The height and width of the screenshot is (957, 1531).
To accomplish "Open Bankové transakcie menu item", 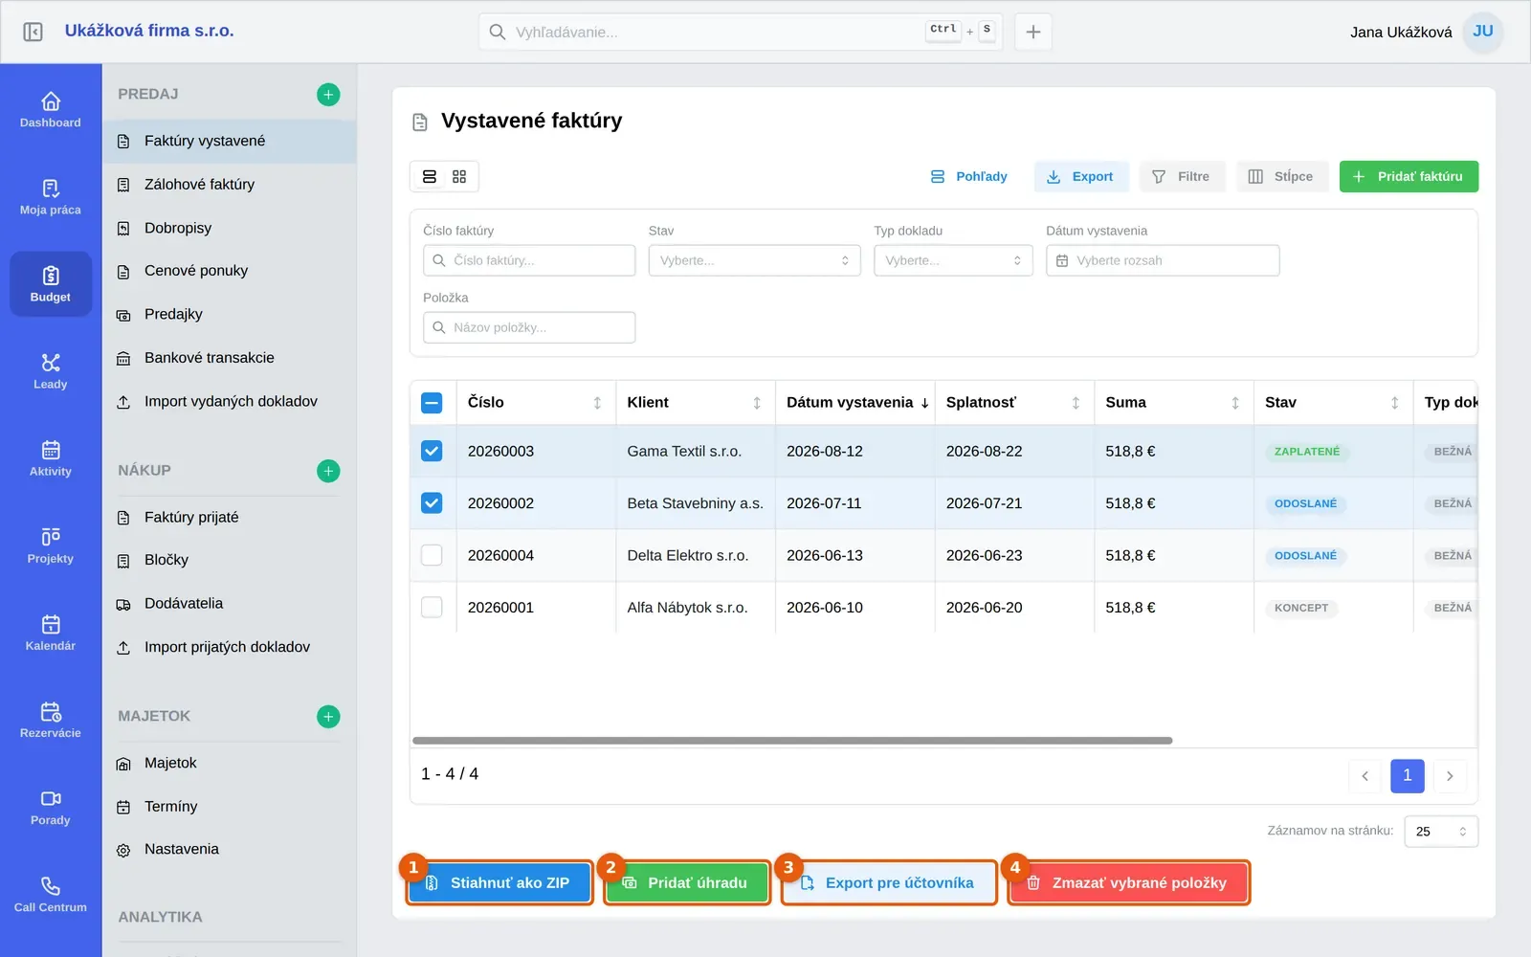I will pyautogui.click(x=229, y=358).
